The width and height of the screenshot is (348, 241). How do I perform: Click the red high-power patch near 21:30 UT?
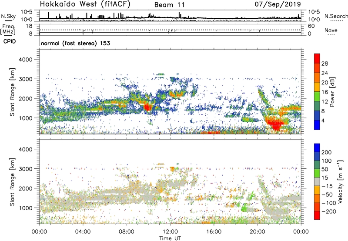coord(275,124)
